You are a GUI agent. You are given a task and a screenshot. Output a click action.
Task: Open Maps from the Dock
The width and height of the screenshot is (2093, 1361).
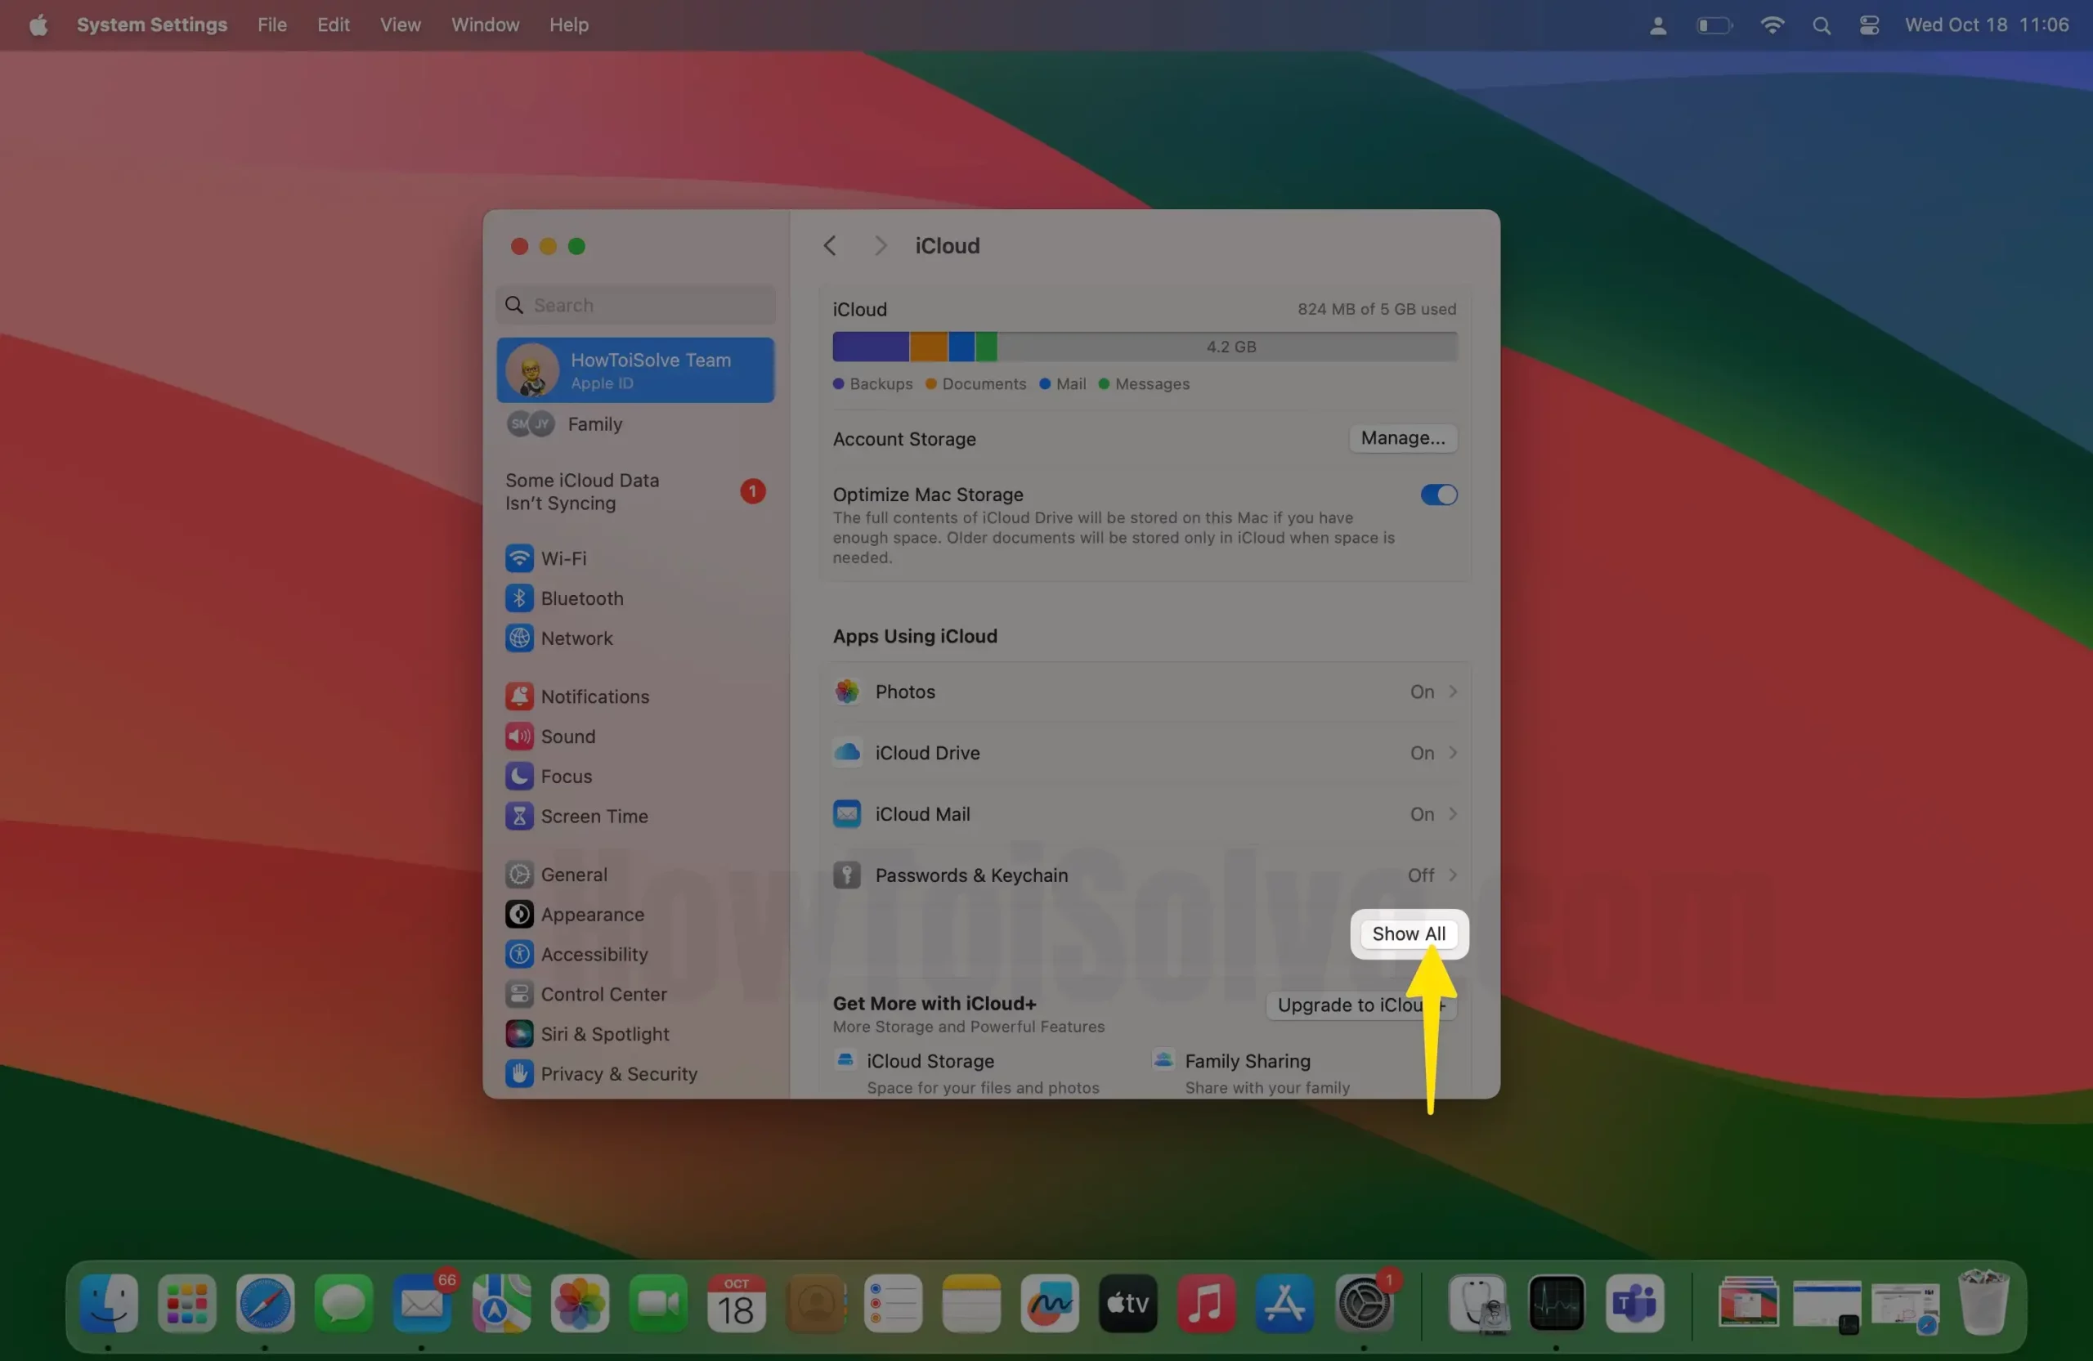point(500,1303)
